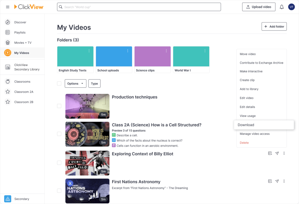Open the kebab menu for Exploring Context of Billy Elliot
The image size is (299, 204).
[x=284, y=153]
